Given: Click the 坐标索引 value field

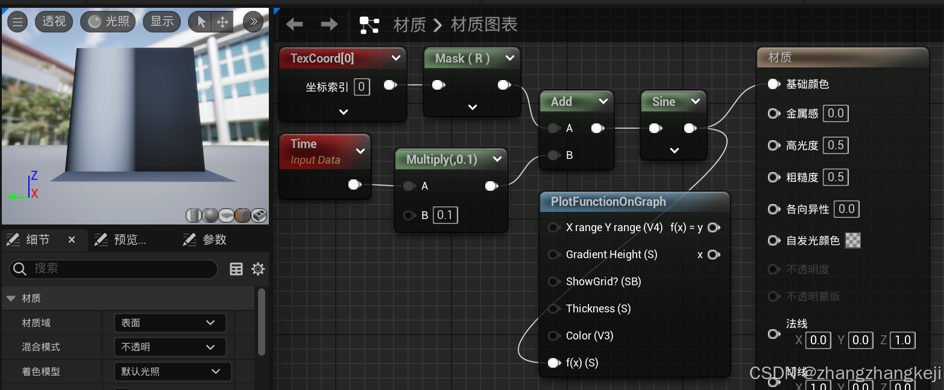Looking at the screenshot, I should coord(362,87).
